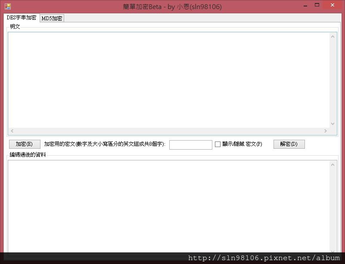This screenshot has height=264, width=345.
Task: Click the 明文 box scroll down arrow
Action: pyautogui.click(x=333, y=124)
